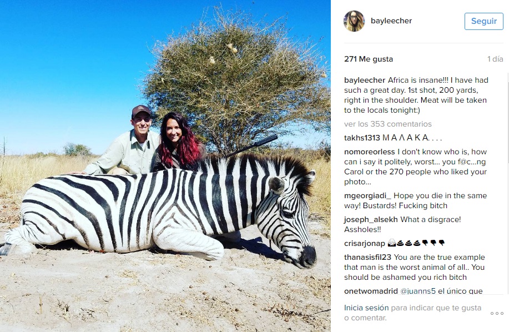Open the 271 Me gusta likes list
The height and width of the screenshot is (332, 509).
click(x=369, y=59)
